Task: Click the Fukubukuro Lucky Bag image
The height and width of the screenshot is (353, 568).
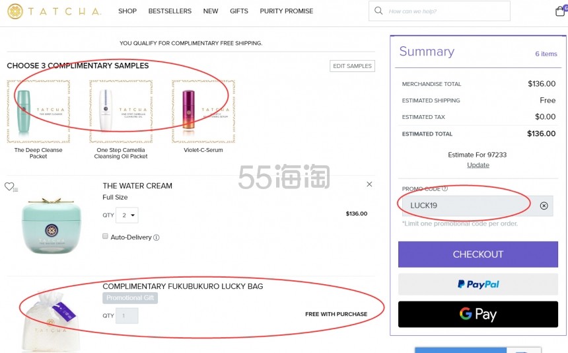Action: (x=50, y=322)
